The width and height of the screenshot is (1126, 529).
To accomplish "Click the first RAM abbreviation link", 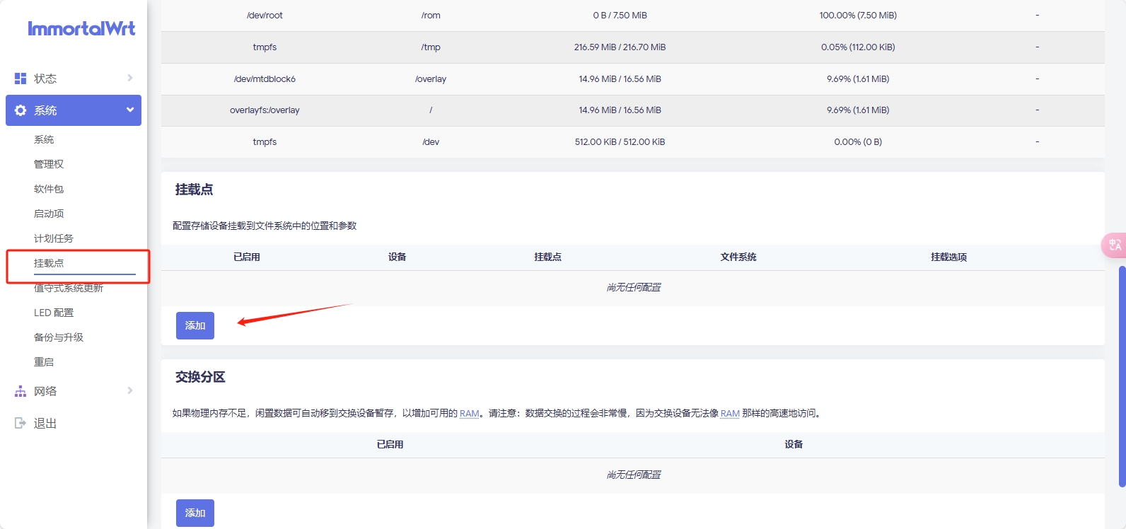I will (x=470, y=413).
